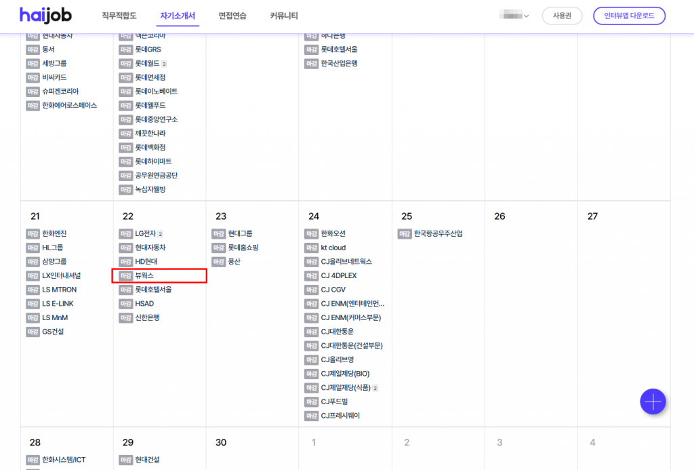Open the 커뮤니티 menu
The width and height of the screenshot is (694, 470).
tap(284, 16)
